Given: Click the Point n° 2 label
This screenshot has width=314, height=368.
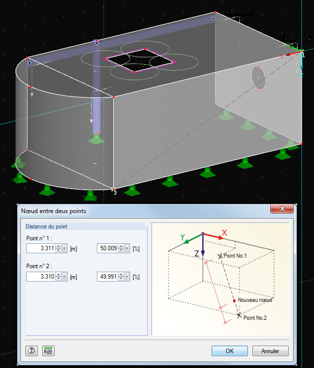Looking at the screenshot, I should [39, 266].
